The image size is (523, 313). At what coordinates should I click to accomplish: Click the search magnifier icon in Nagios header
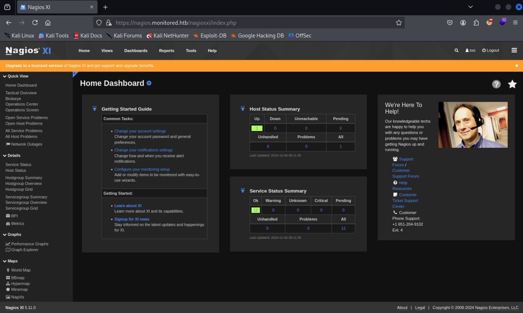coord(456,51)
